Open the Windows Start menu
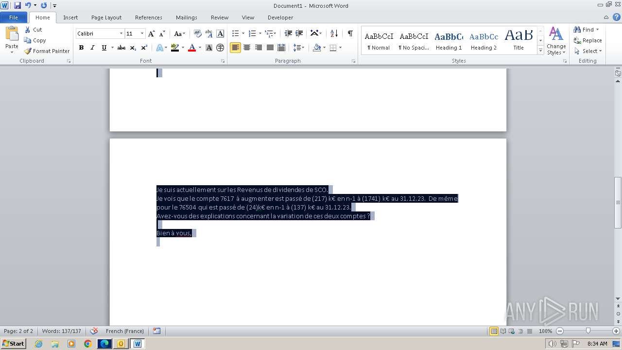 click(13, 343)
